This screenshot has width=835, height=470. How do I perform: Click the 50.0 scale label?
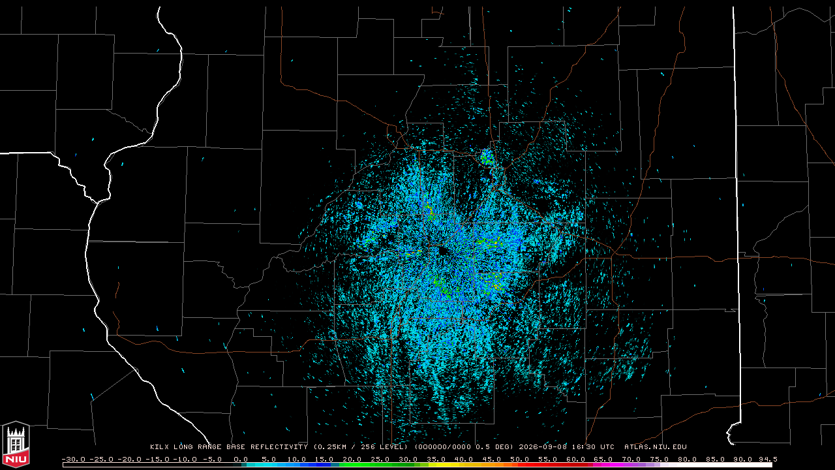(519, 459)
